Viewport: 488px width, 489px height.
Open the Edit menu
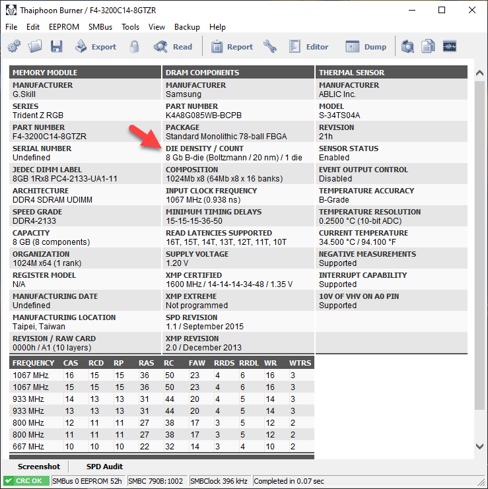click(33, 27)
